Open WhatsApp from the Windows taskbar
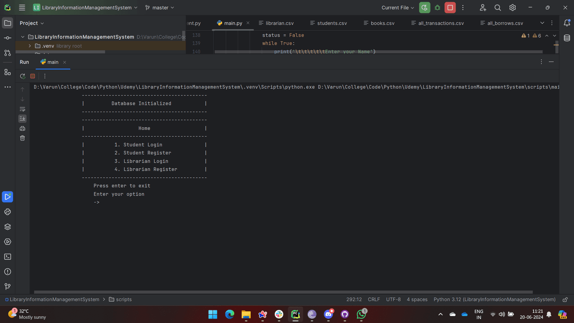 (361, 314)
